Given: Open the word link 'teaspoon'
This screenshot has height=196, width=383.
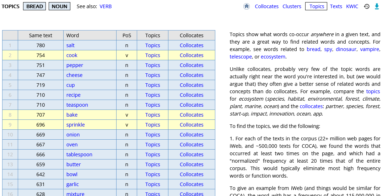Looking at the screenshot, I should [x=77, y=105].
